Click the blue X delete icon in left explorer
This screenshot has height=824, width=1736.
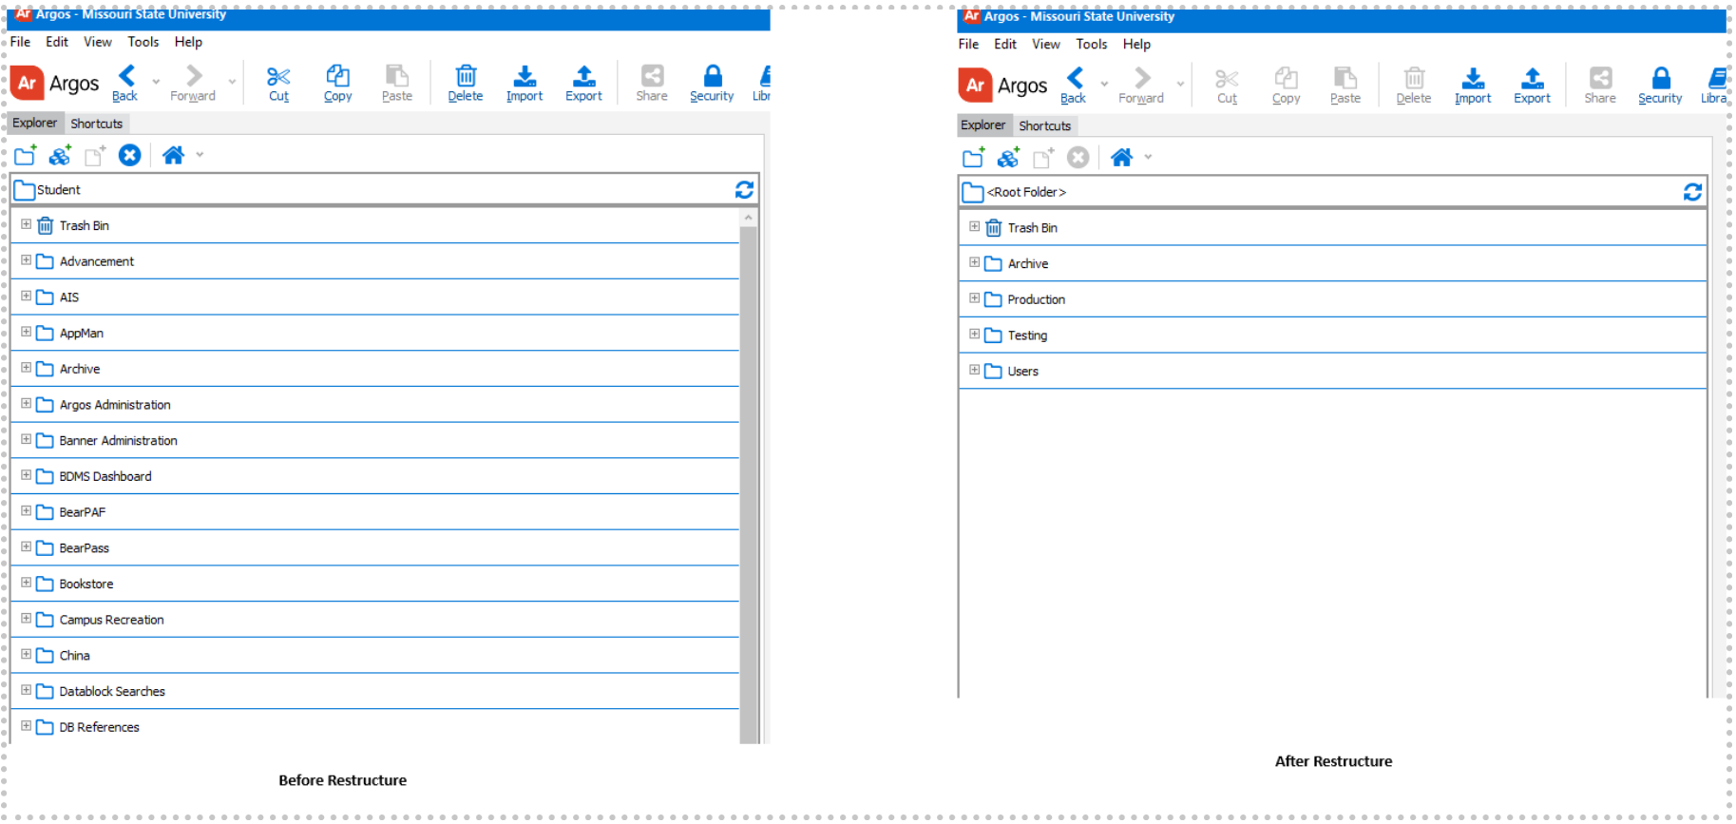point(130,155)
